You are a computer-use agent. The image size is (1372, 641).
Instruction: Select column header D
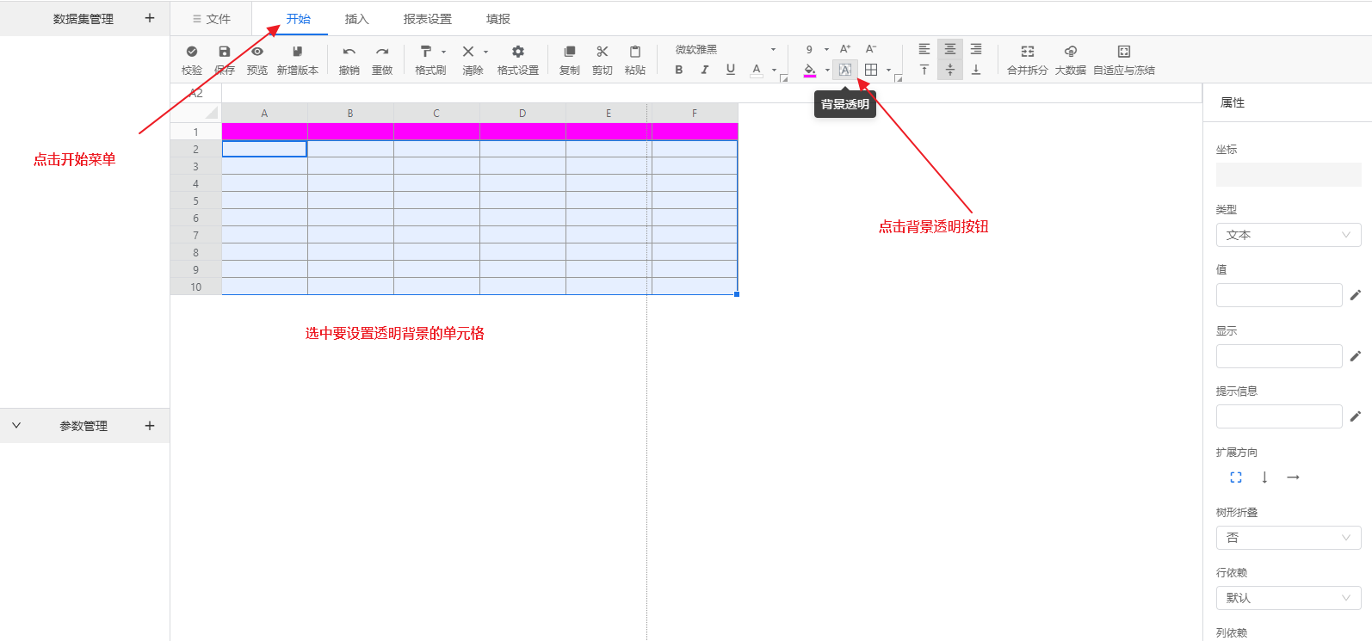522,113
